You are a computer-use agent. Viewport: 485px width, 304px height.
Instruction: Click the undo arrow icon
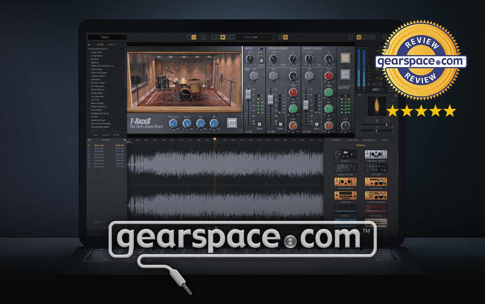point(134,37)
